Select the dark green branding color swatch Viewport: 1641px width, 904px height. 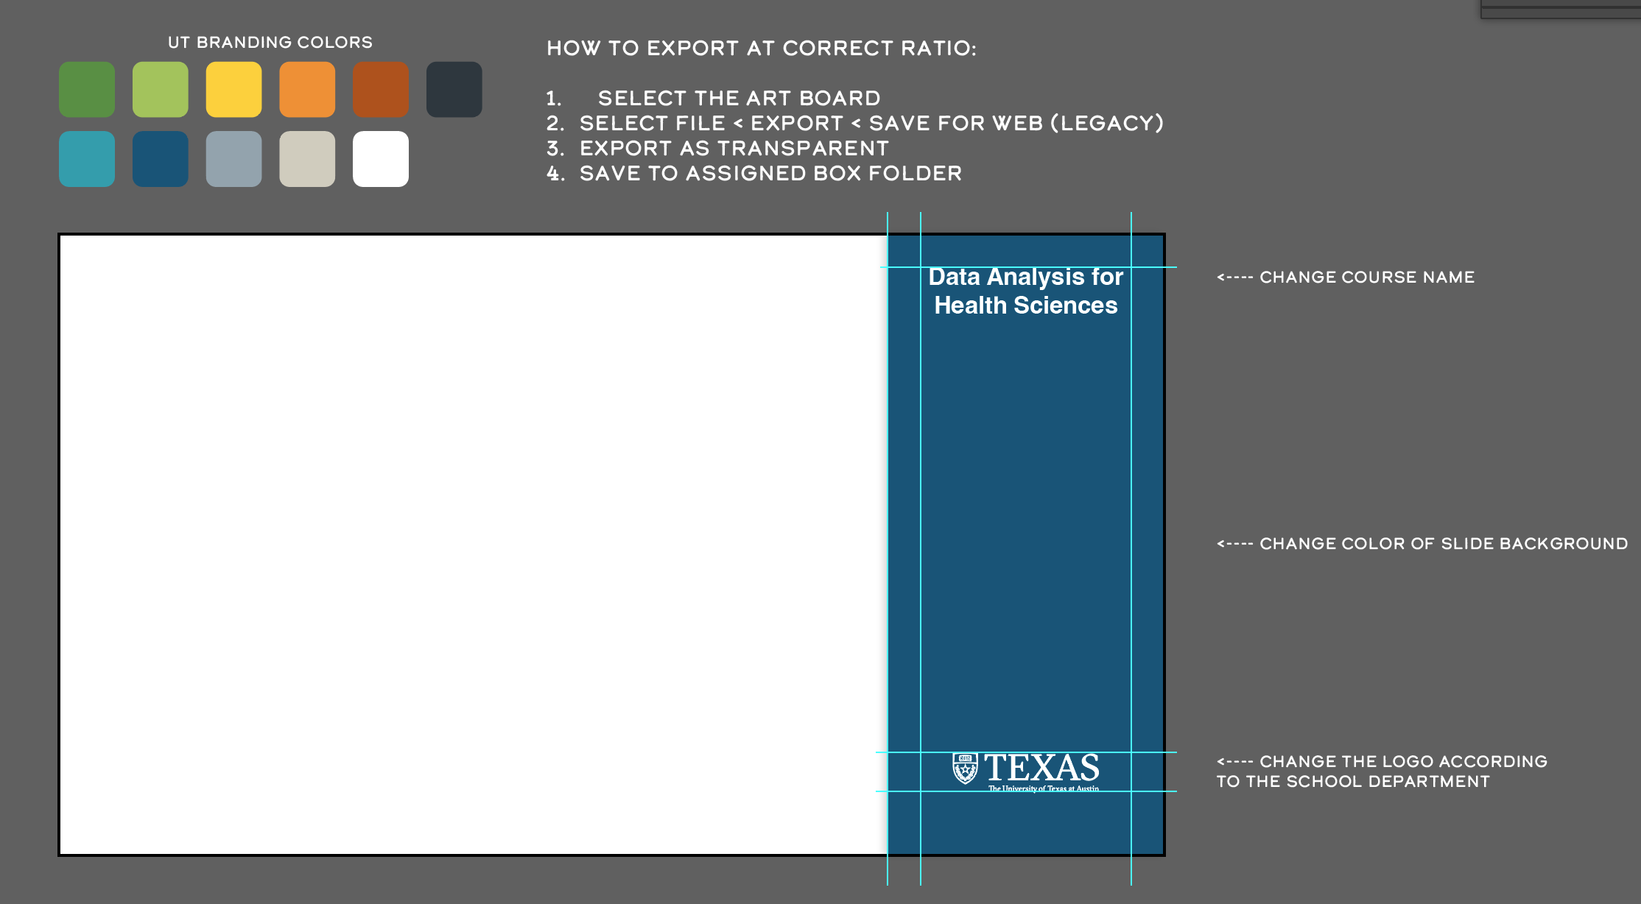[87, 90]
